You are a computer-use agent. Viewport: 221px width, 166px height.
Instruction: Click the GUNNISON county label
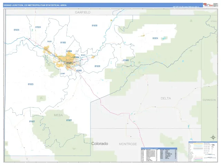209,100
